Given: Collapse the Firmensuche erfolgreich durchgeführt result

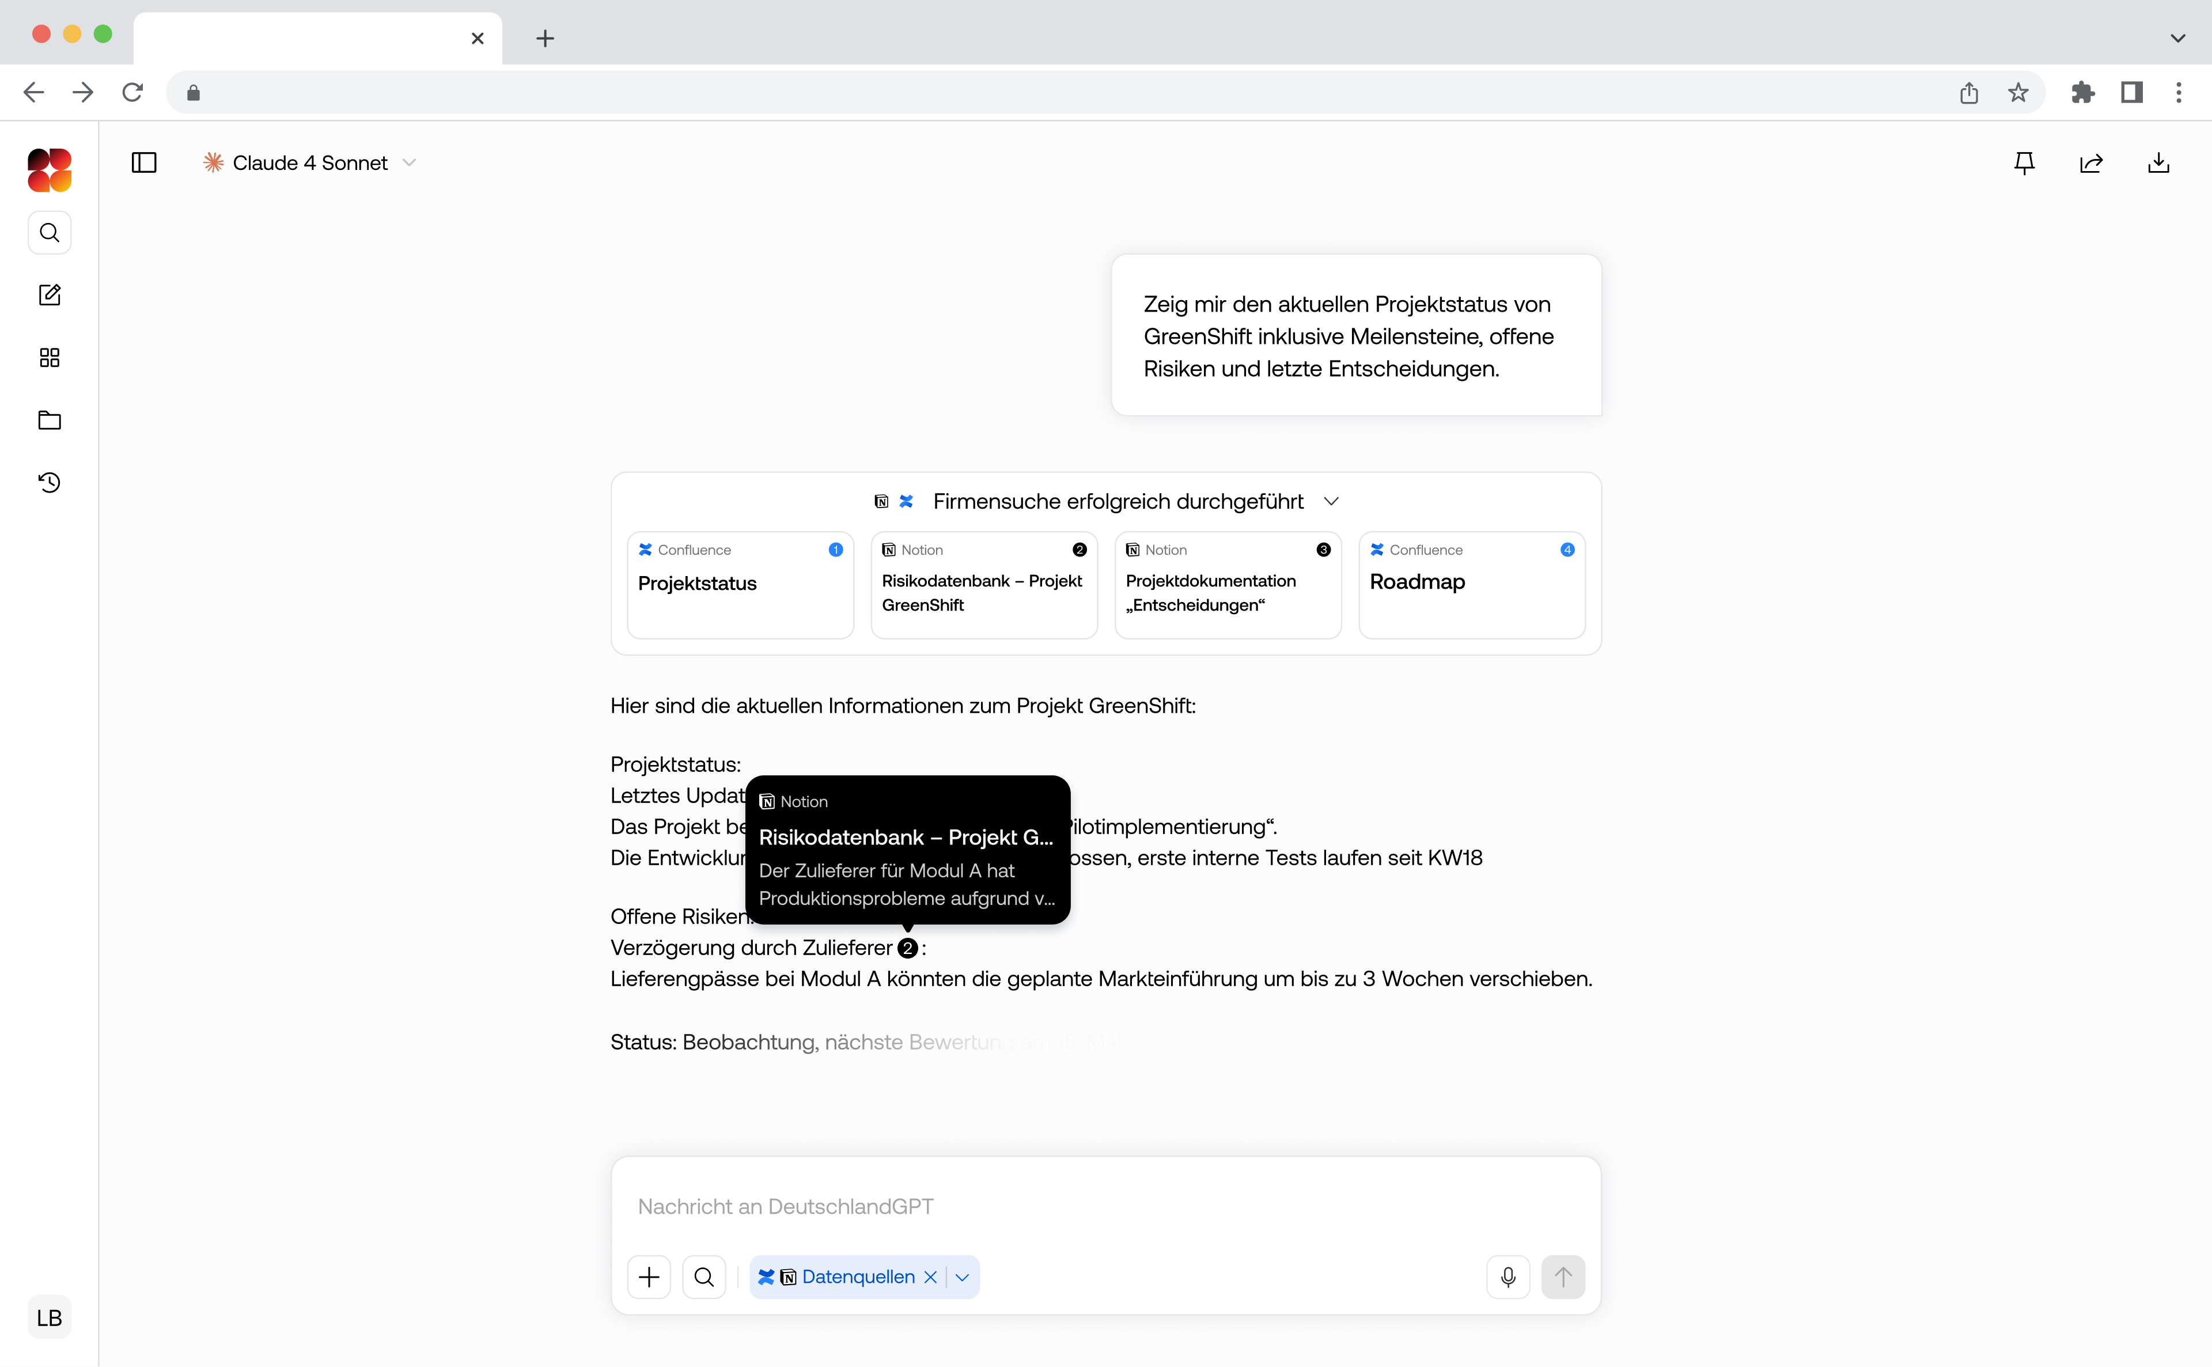Looking at the screenshot, I should 1332,500.
